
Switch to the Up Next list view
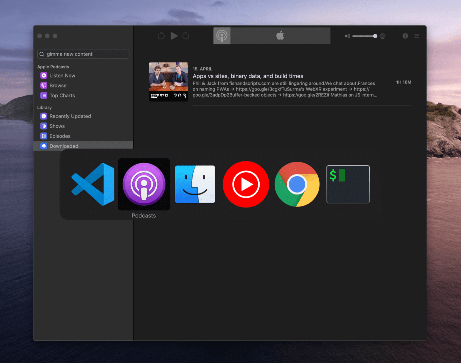click(416, 36)
